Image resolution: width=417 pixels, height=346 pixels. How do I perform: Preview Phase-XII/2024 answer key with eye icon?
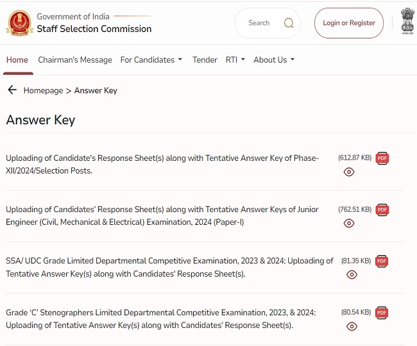349,172
